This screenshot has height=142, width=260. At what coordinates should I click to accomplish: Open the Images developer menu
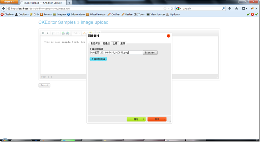pyautogui.click(x=60, y=14)
